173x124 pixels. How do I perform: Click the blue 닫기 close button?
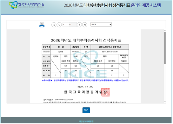click(x=86, y=110)
